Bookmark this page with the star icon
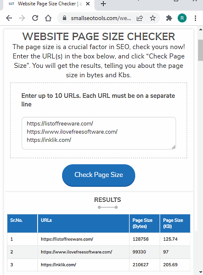Image resolution: width=203 pixels, height=275 pixels. [x=153, y=18]
